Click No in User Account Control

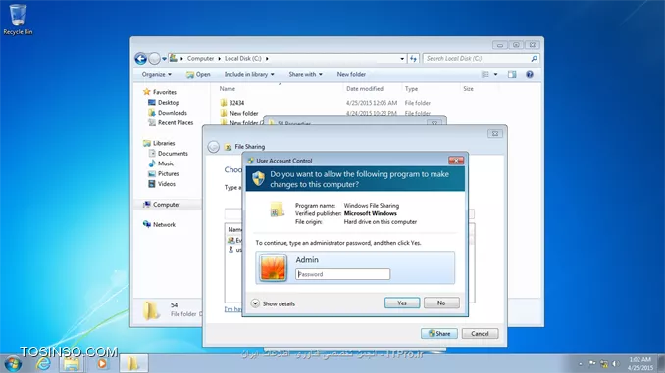pos(441,303)
